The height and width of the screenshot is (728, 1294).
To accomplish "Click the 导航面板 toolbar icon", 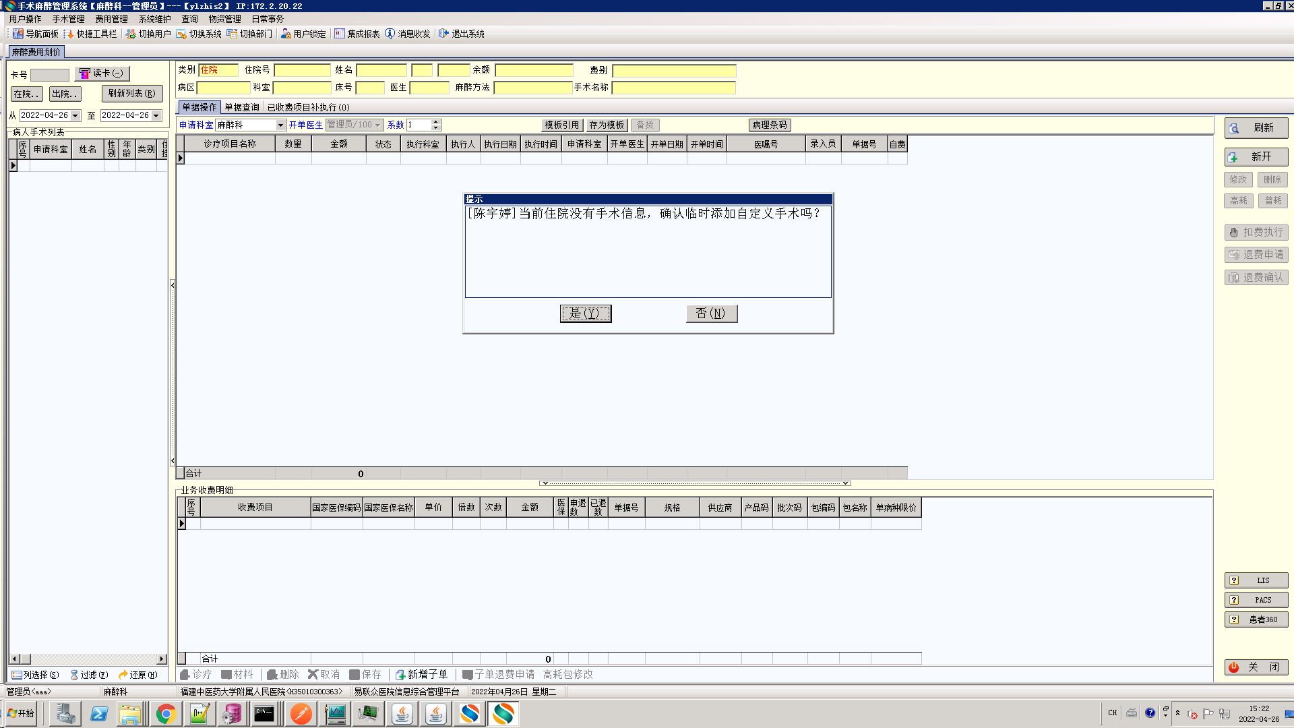I will pos(18,34).
